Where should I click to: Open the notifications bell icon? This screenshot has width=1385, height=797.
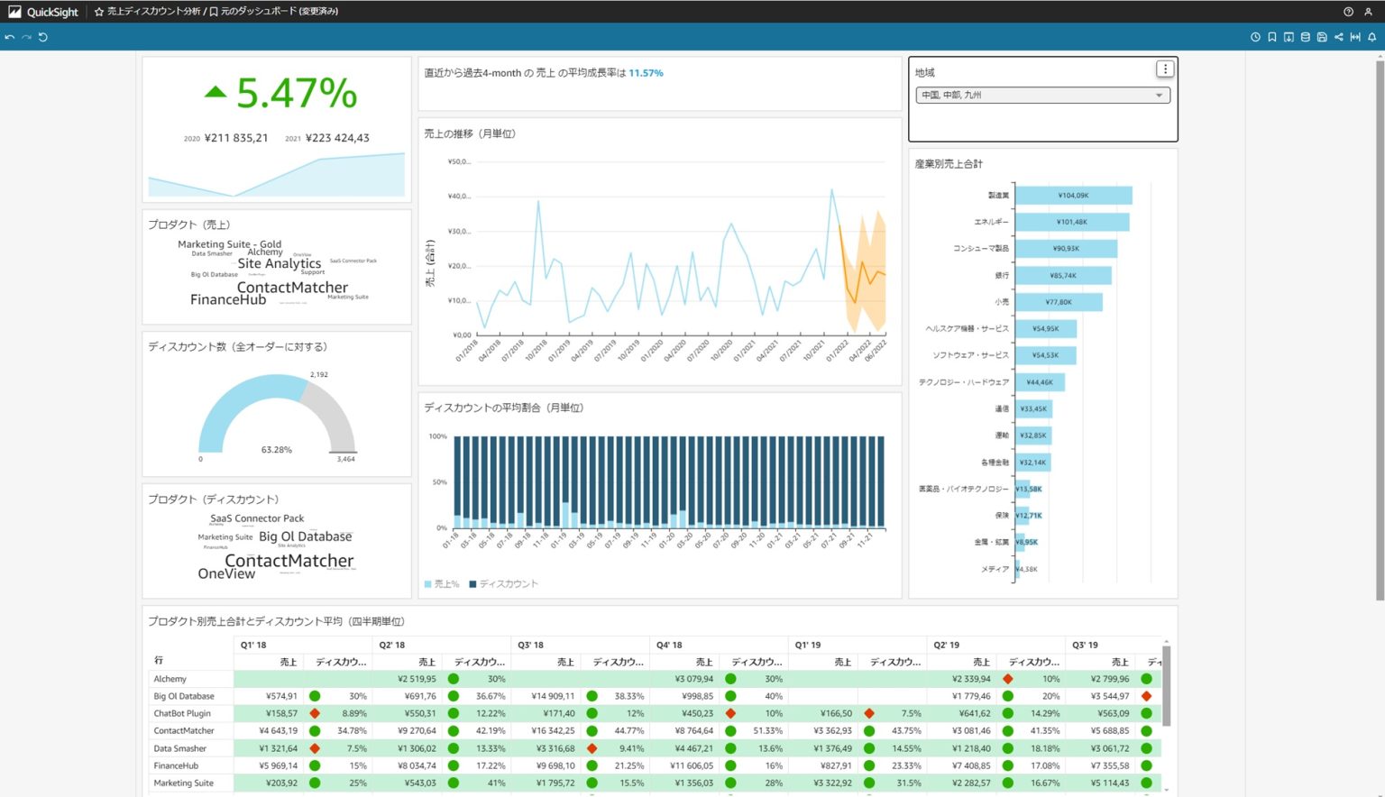click(1369, 37)
